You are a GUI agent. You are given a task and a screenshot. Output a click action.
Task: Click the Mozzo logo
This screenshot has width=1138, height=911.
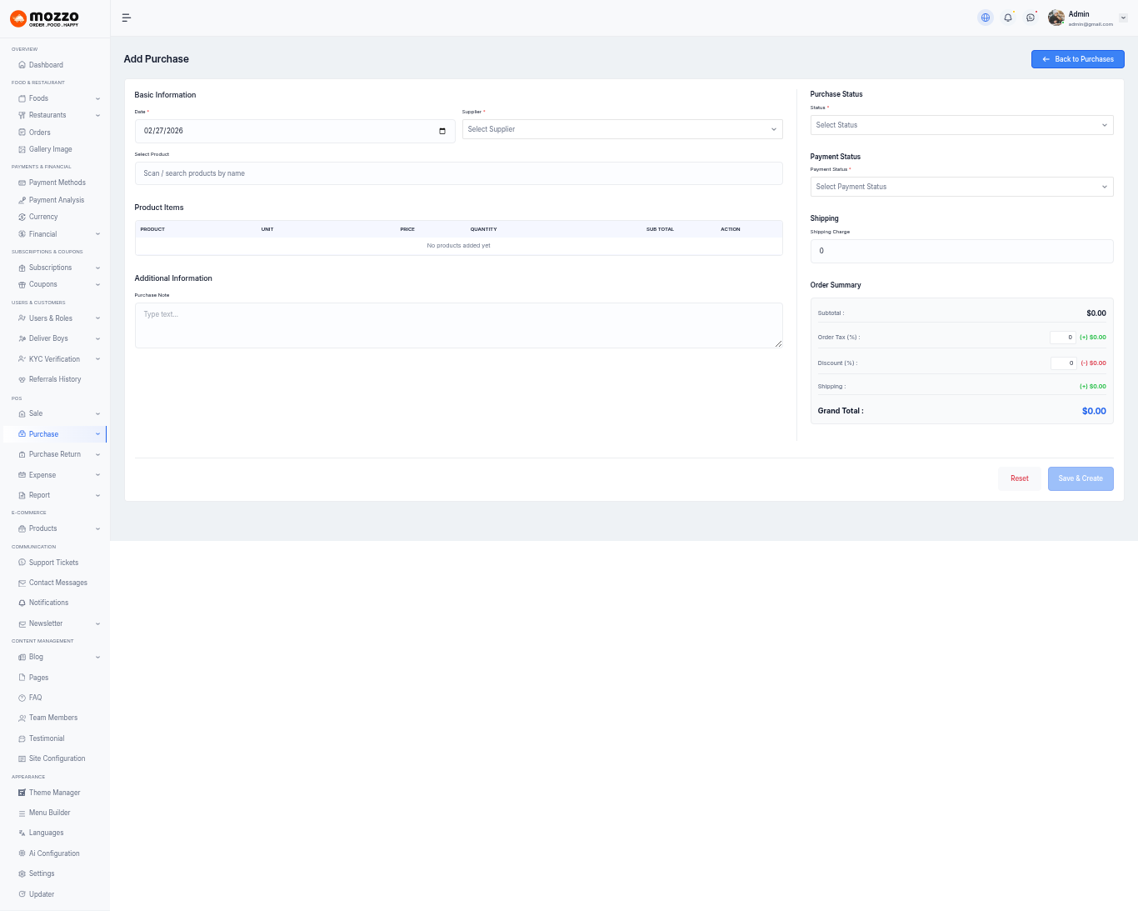[x=45, y=18]
